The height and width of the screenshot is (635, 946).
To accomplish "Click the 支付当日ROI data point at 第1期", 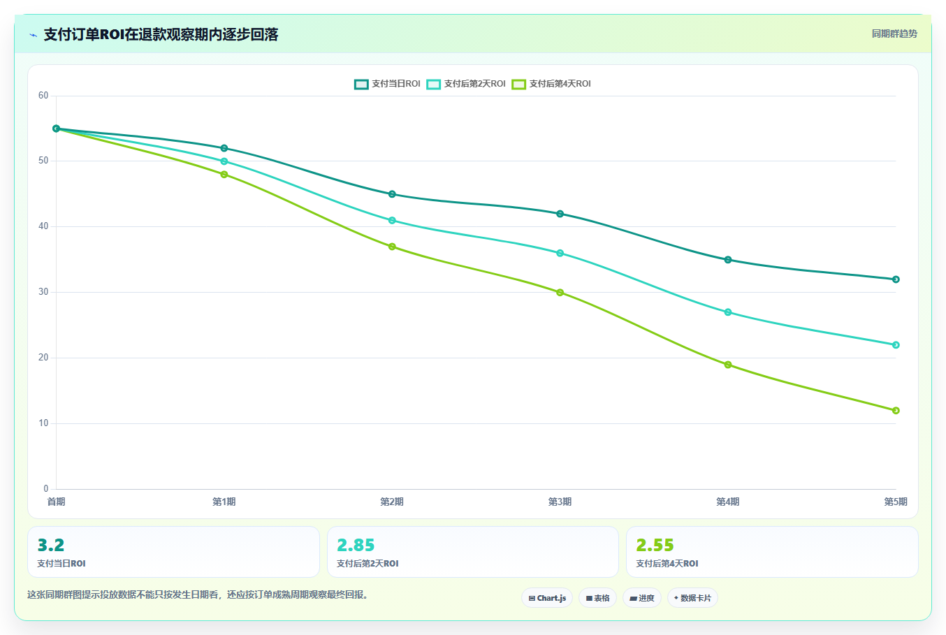I will [224, 148].
